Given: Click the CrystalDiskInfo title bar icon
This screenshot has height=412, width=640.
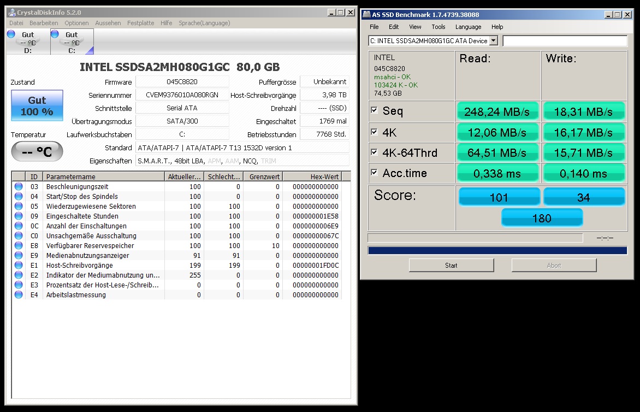Looking at the screenshot, I should click(x=12, y=12).
